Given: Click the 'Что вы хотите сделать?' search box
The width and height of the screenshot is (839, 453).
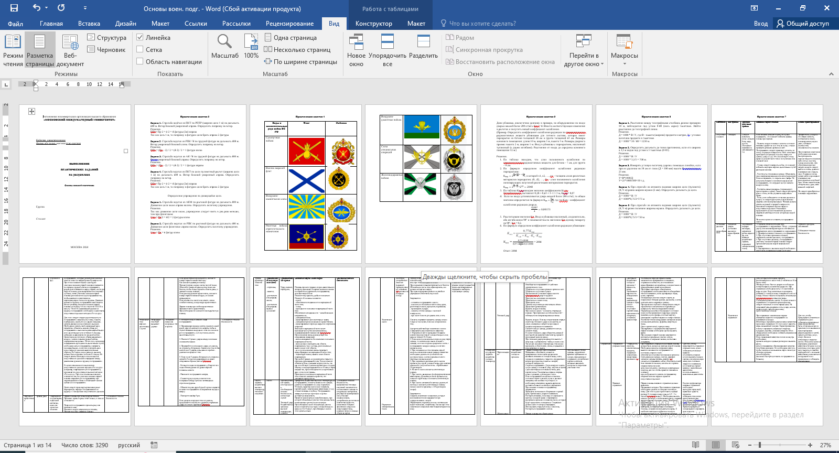Looking at the screenshot, I should coord(479,24).
